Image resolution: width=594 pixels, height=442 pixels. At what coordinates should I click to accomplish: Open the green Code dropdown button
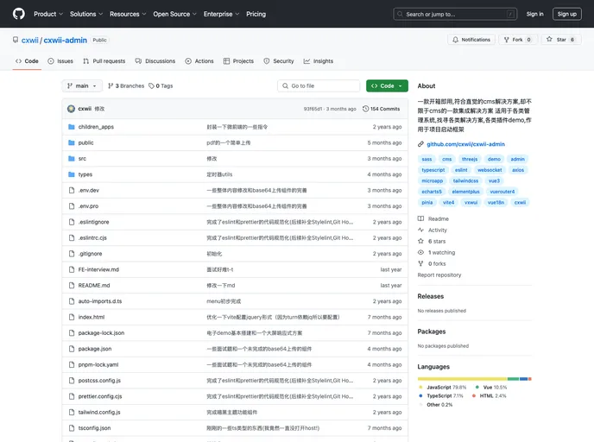387,86
